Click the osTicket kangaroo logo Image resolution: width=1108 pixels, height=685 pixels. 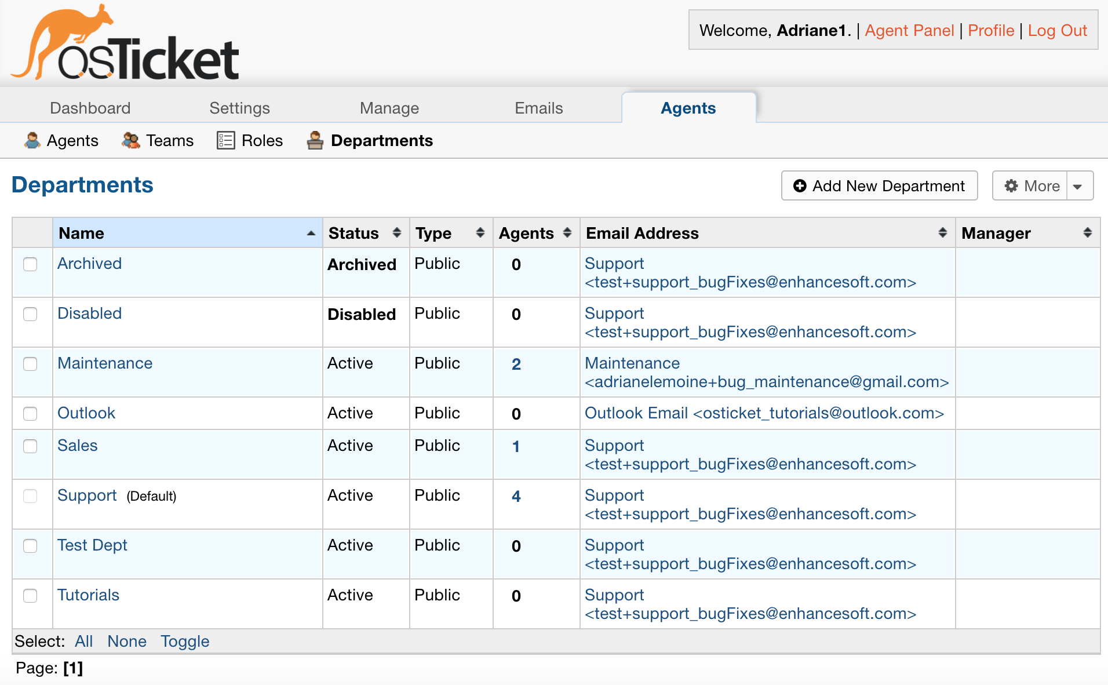125,43
